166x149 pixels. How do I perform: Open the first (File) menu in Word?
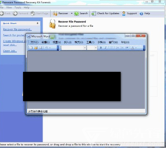click(34, 42)
